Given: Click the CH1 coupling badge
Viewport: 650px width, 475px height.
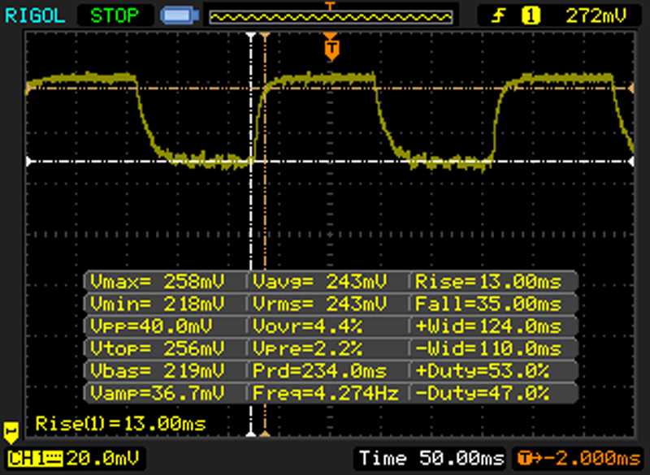Looking at the screenshot, I should (x=35, y=459).
